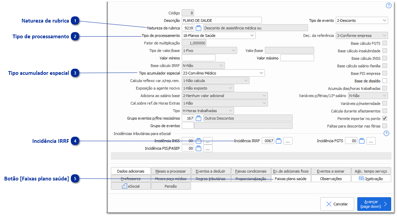397x216 pixels.
Task: Open Adiciona ao salário base dropdown
Action: (x=225, y=96)
